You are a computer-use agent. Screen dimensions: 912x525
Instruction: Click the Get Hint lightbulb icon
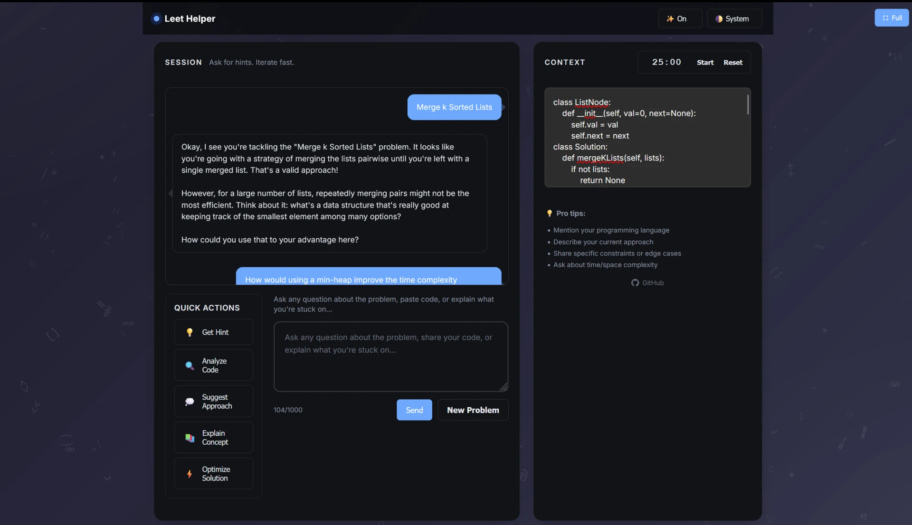[190, 332]
